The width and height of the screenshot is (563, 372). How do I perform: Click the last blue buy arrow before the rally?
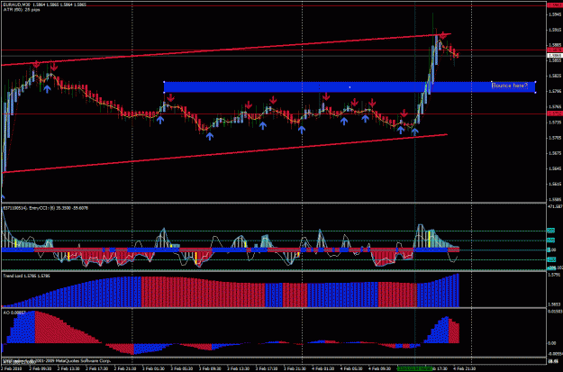click(414, 132)
